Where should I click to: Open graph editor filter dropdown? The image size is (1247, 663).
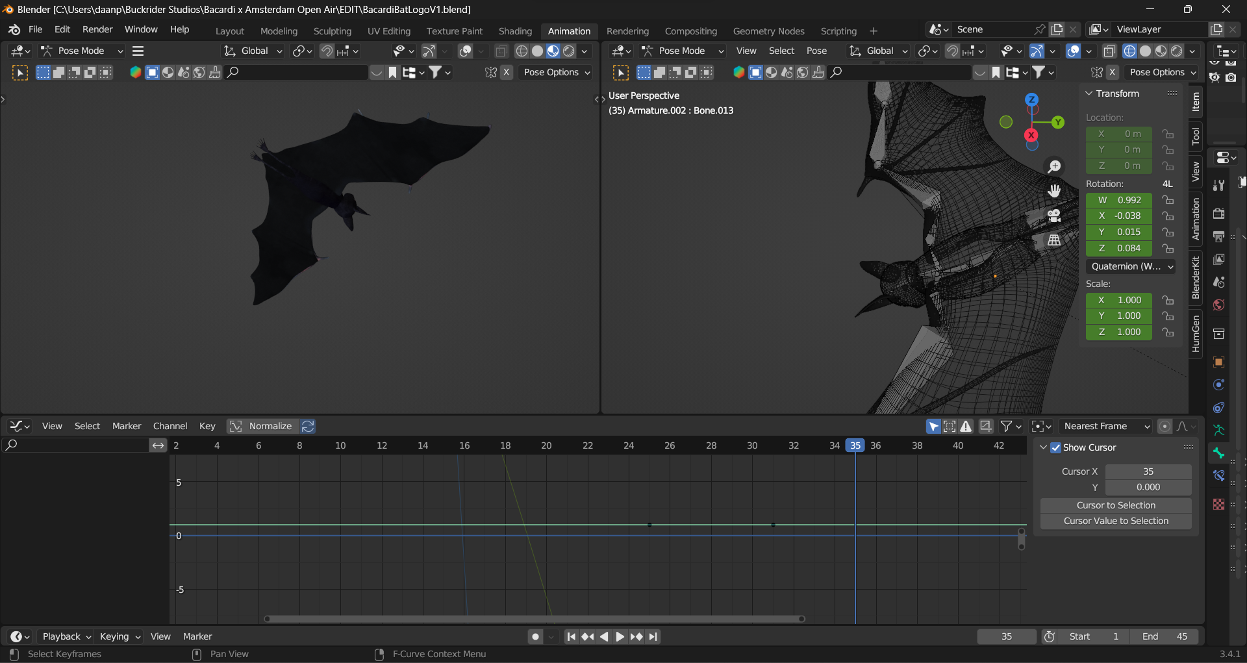click(x=1011, y=426)
